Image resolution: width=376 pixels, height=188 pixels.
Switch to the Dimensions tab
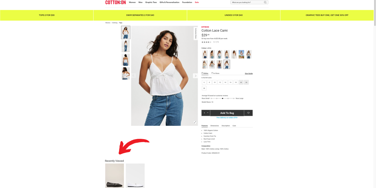click(215, 126)
